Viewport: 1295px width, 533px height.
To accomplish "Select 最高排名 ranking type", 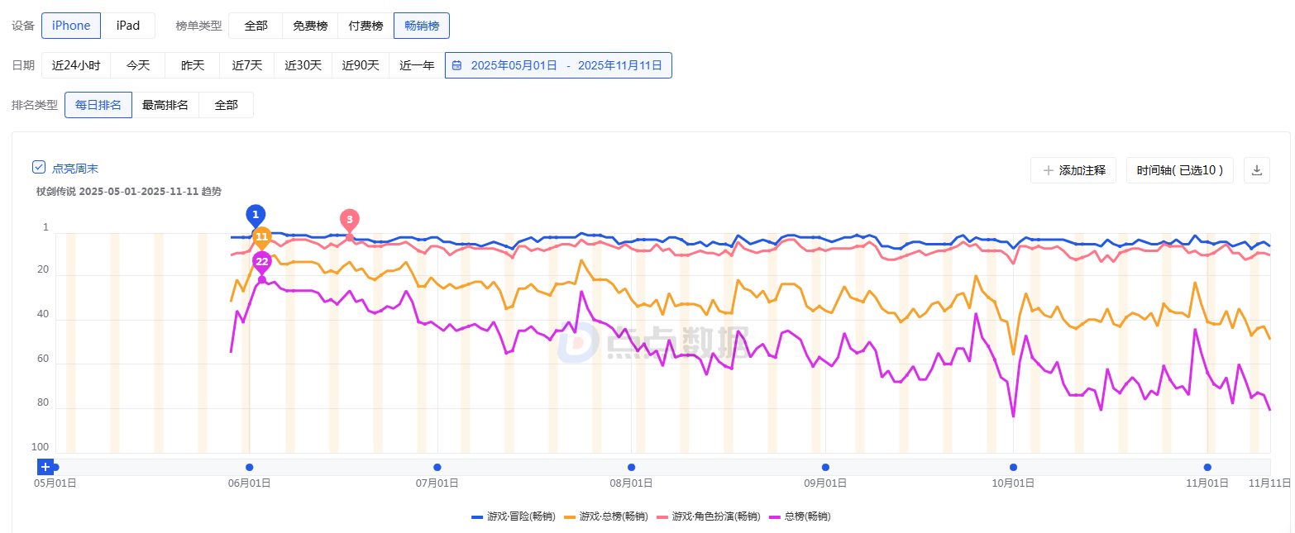I will pos(165,104).
